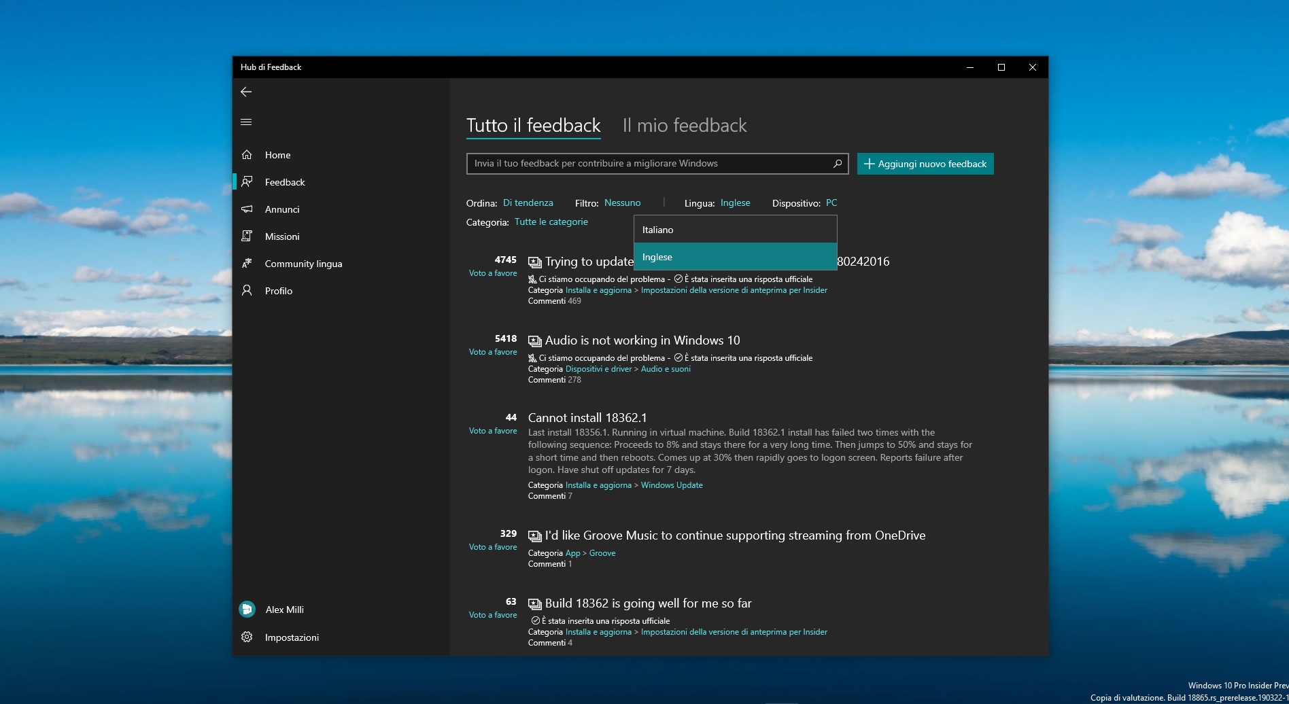1289x704 pixels.
Task: Click the plus icon on Aggiungi nuovo feedback
Action: click(869, 164)
